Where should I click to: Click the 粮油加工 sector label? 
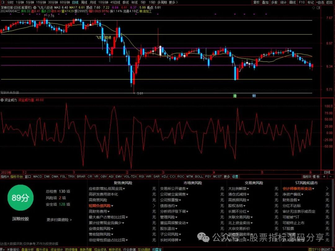[145, 11]
